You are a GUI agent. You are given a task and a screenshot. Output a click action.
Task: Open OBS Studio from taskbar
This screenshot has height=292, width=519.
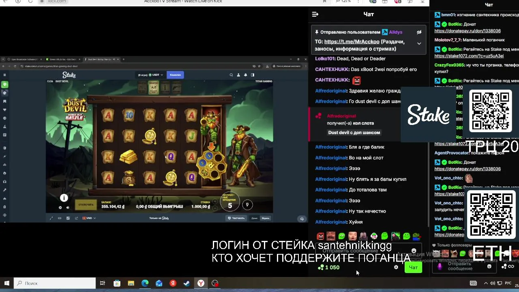click(215, 283)
